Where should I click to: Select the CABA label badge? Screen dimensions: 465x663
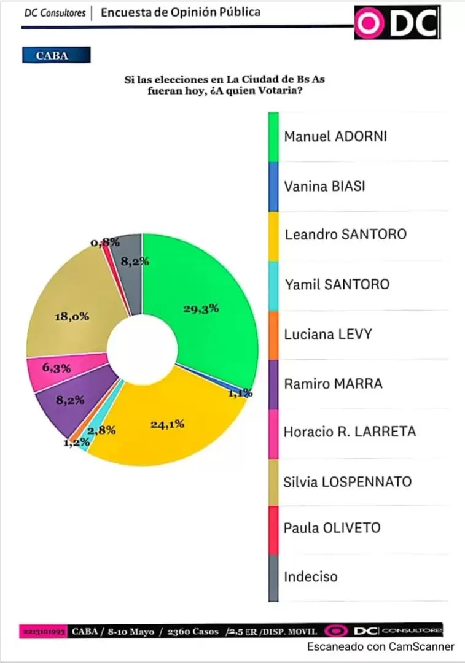coord(57,55)
